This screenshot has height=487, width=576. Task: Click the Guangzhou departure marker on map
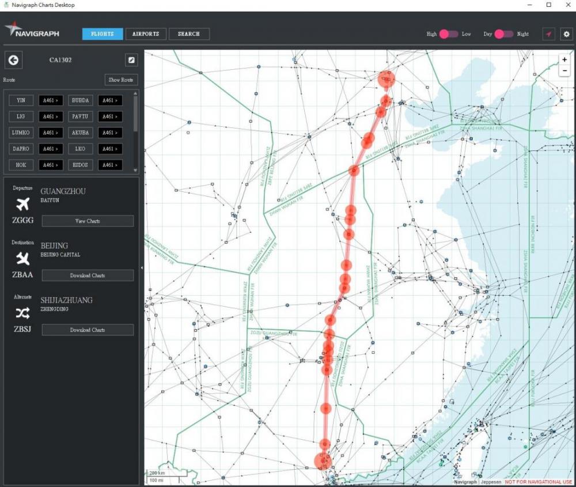pos(323,461)
